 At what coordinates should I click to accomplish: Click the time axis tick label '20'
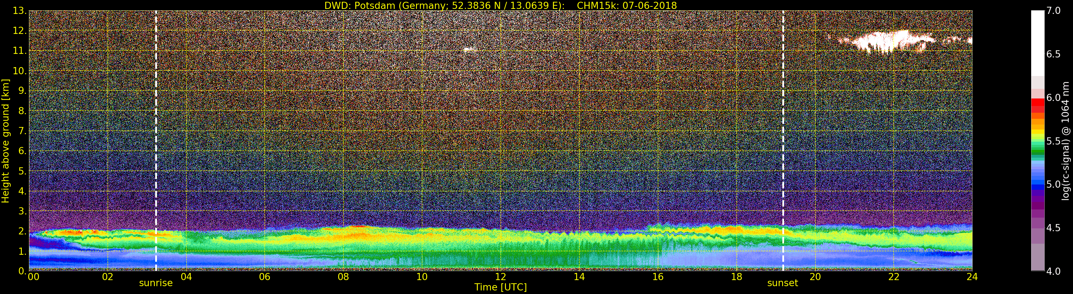[815, 277]
